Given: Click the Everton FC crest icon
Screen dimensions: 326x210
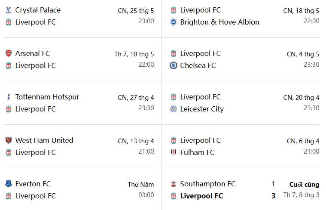Looking at the screenshot, I should click(9, 184).
